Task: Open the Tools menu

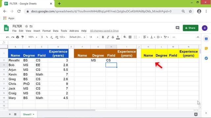Action: tap(64, 31)
